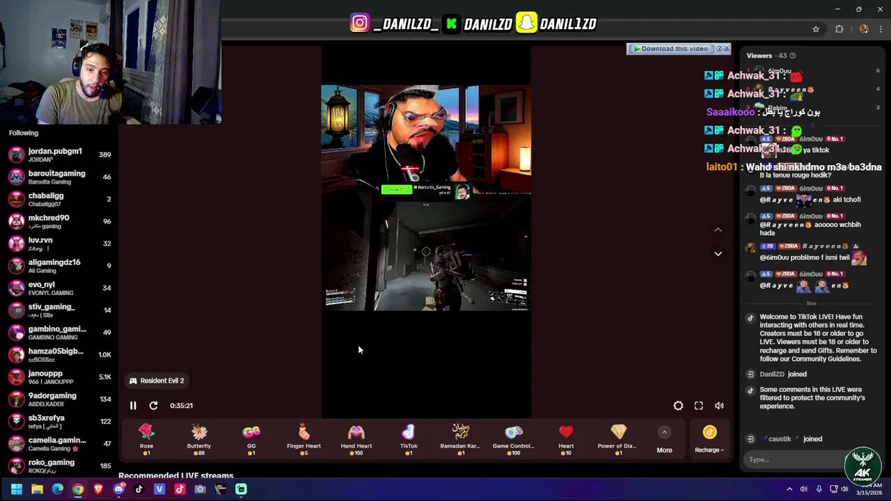This screenshot has height=501, width=891.
Task: Expand More gifts list
Action: (x=664, y=440)
